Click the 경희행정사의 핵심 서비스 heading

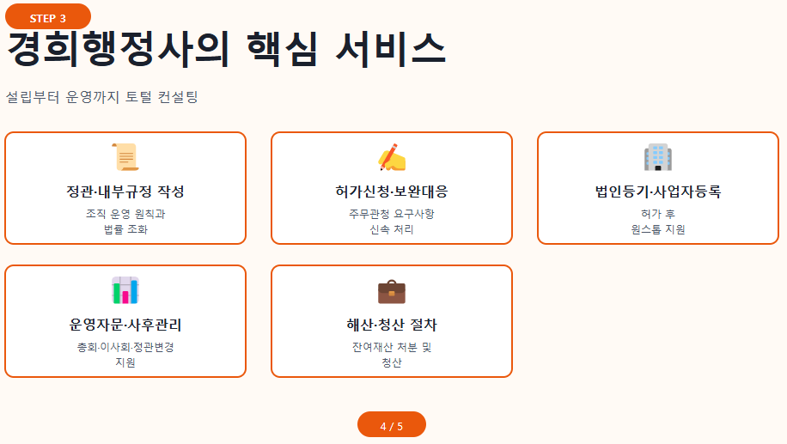point(226,50)
